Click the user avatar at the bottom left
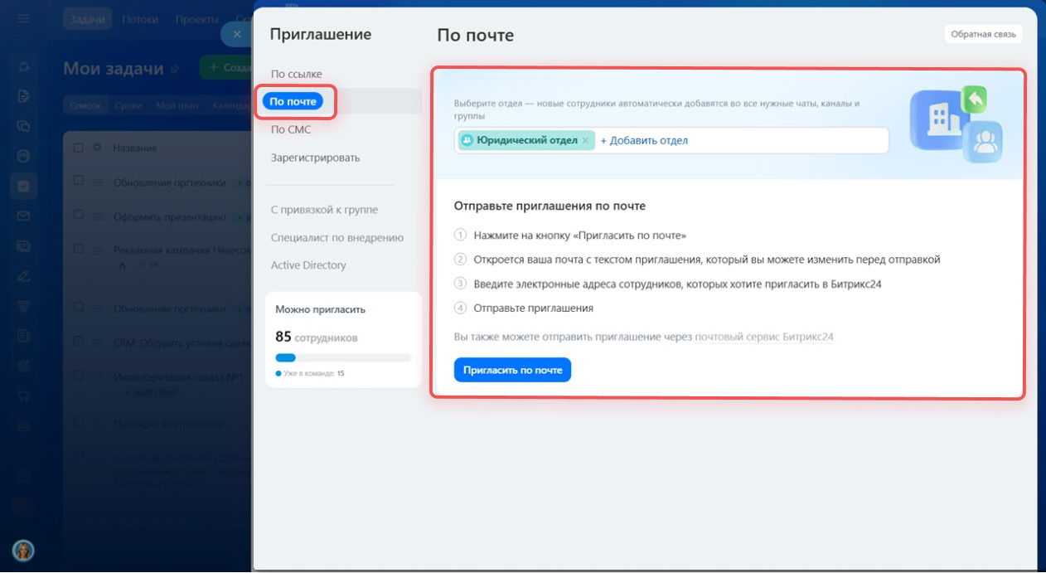 tap(23, 550)
